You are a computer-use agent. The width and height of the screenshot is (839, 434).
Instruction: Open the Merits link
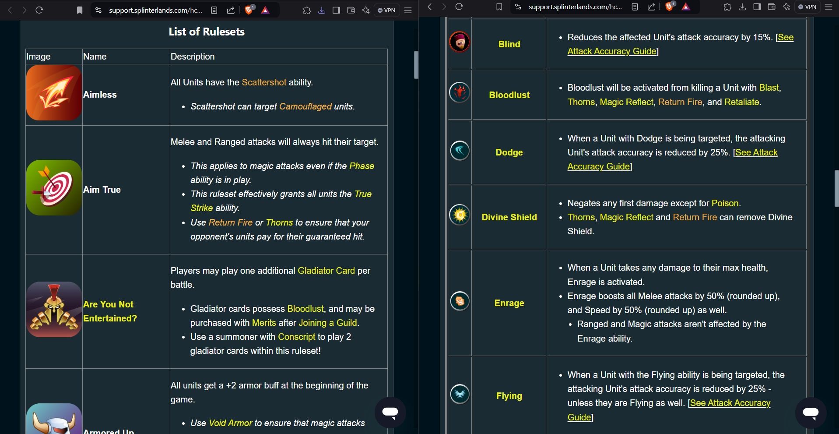click(x=264, y=323)
